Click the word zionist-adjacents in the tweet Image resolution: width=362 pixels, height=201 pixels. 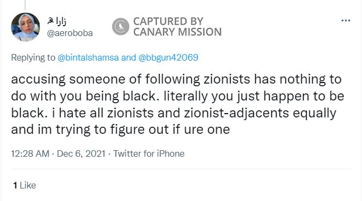pos(236,113)
